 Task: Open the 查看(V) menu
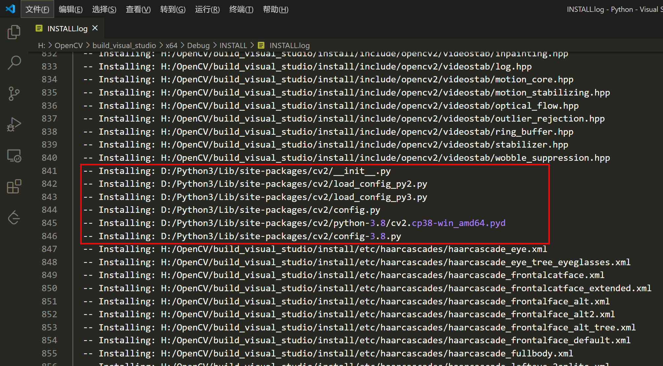(x=138, y=9)
